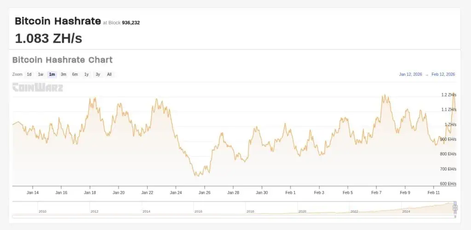
Task: Set chart zoom to 1w
Action: (40, 74)
